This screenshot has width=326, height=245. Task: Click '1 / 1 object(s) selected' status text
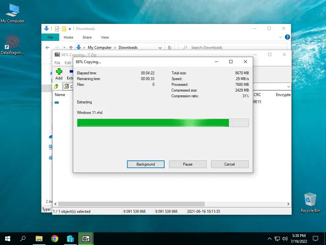72,211
